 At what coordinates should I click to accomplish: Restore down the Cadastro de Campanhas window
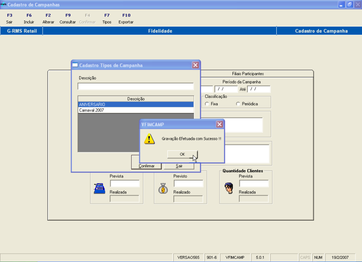click(350, 4)
